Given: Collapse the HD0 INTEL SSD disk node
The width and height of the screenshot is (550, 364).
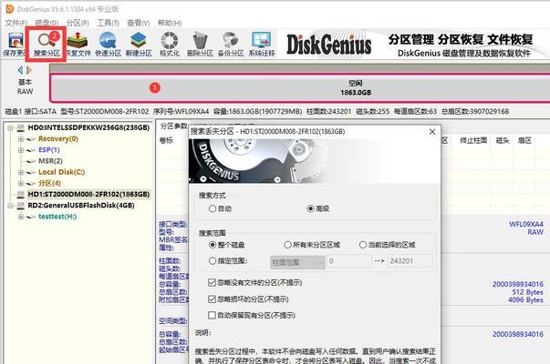Looking at the screenshot, I should pyautogui.click(x=11, y=127).
